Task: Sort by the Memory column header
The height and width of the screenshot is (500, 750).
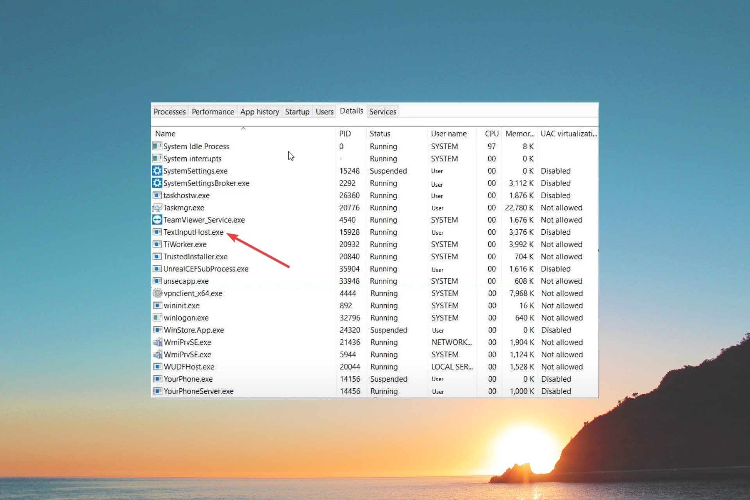Action: (520, 134)
